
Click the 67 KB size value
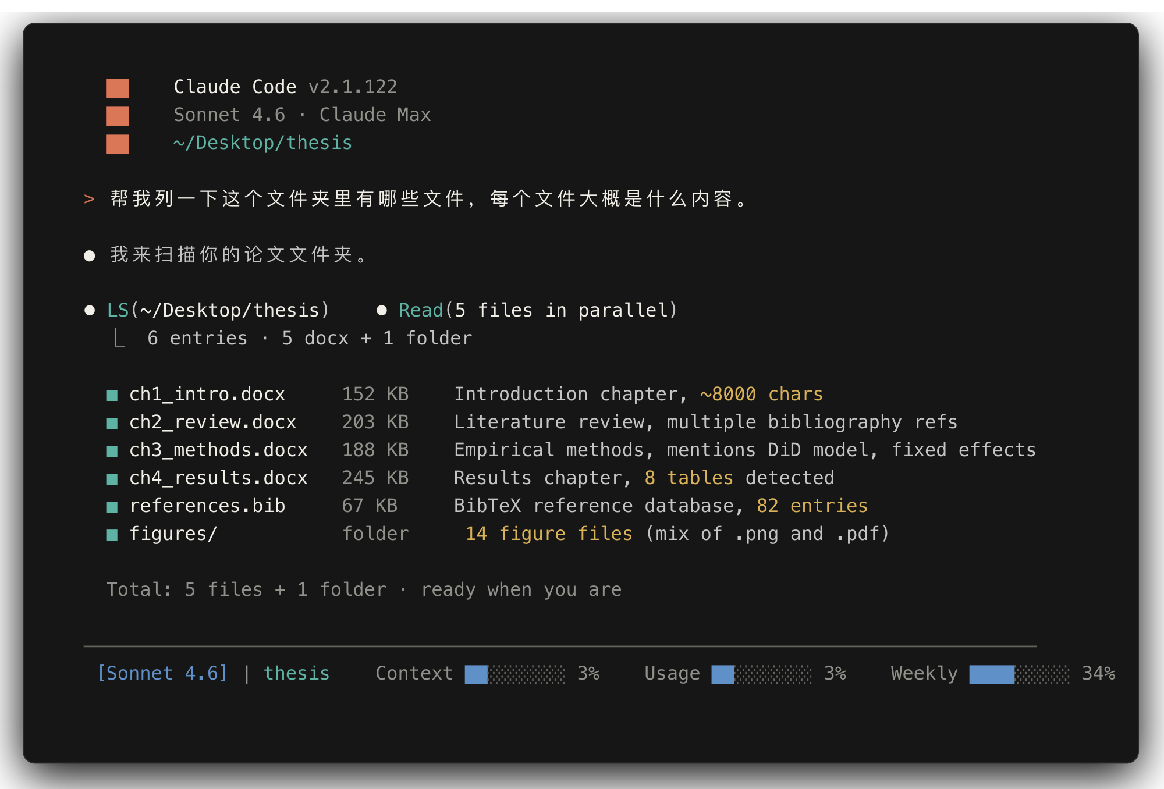(x=370, y=506)
